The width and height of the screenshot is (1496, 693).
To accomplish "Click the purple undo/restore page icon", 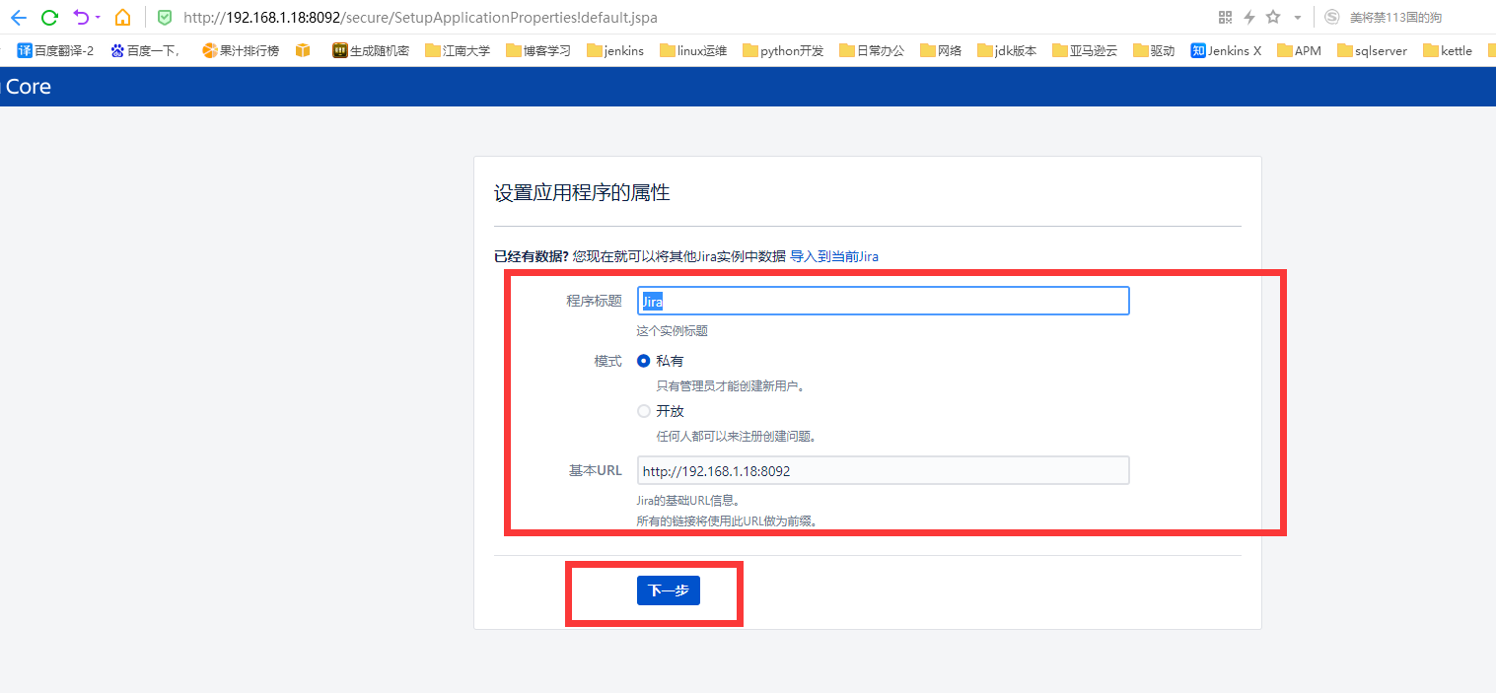I will [82, 17].
